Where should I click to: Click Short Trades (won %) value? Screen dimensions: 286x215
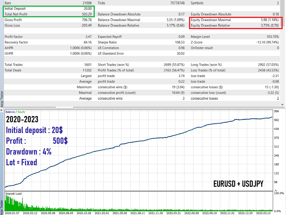(x=174, y=65)
